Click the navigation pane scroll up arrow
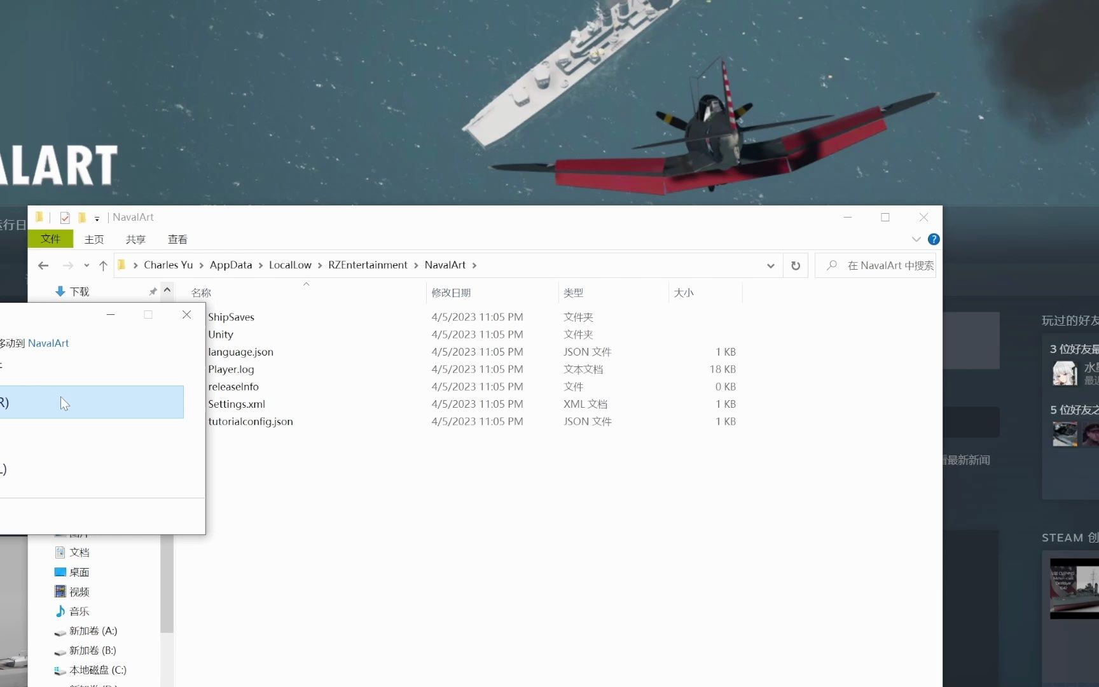This screenshot has width=1099, height=687. tap(167, 290)
